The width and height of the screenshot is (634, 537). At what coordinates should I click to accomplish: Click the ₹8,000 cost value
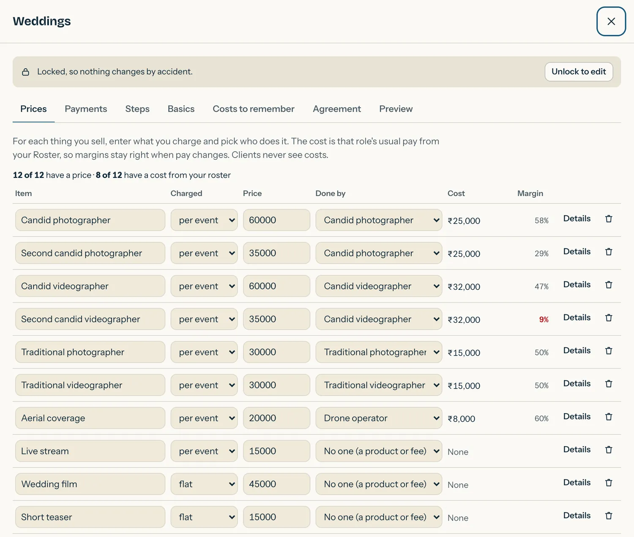[x=462, y=419]
